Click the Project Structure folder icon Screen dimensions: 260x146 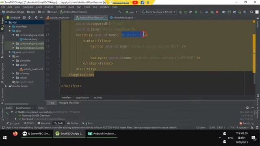pyautogui.click(x=224, y=12)
